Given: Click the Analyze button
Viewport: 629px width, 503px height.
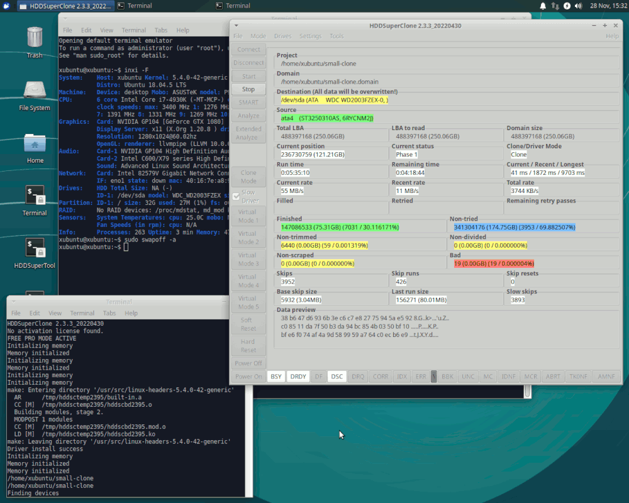Looking at the screenshot, I should coord(248,116).
